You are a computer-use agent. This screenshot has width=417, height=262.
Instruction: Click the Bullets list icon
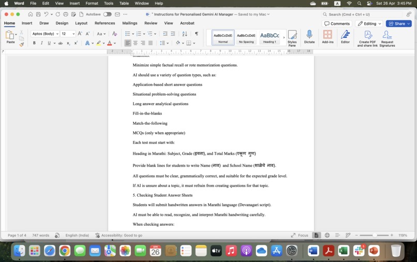[x=128, y=34]
